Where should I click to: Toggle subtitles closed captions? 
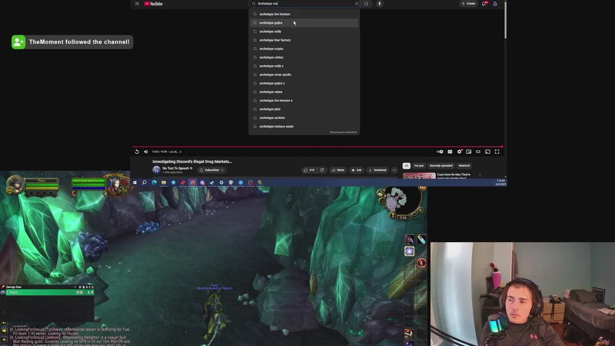click(450, 152)
